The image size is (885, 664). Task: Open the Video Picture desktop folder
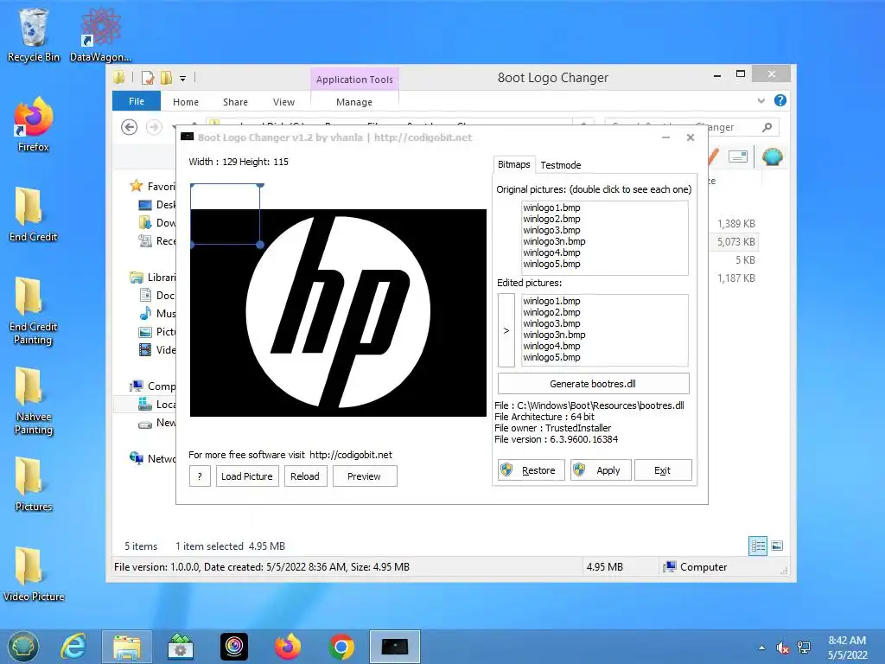34,574
